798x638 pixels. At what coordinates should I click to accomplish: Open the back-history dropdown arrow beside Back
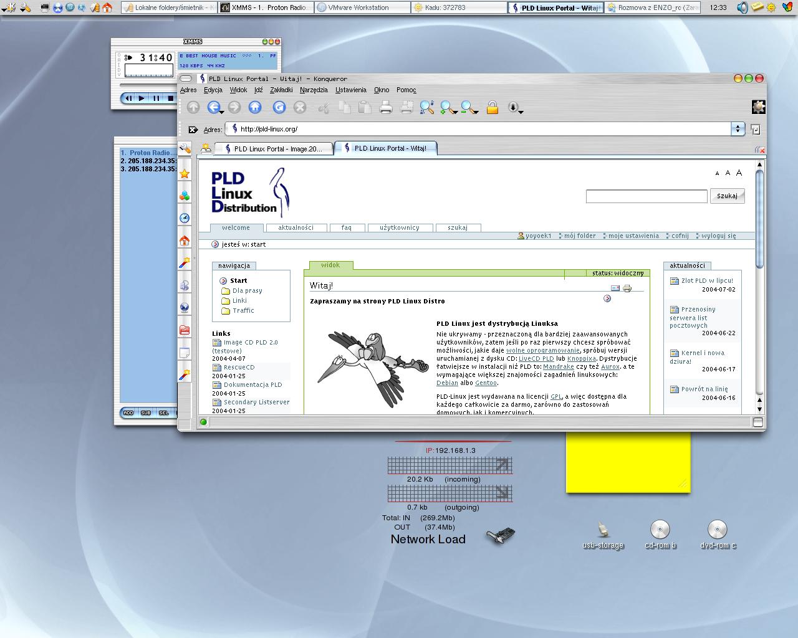pos(222,112)
